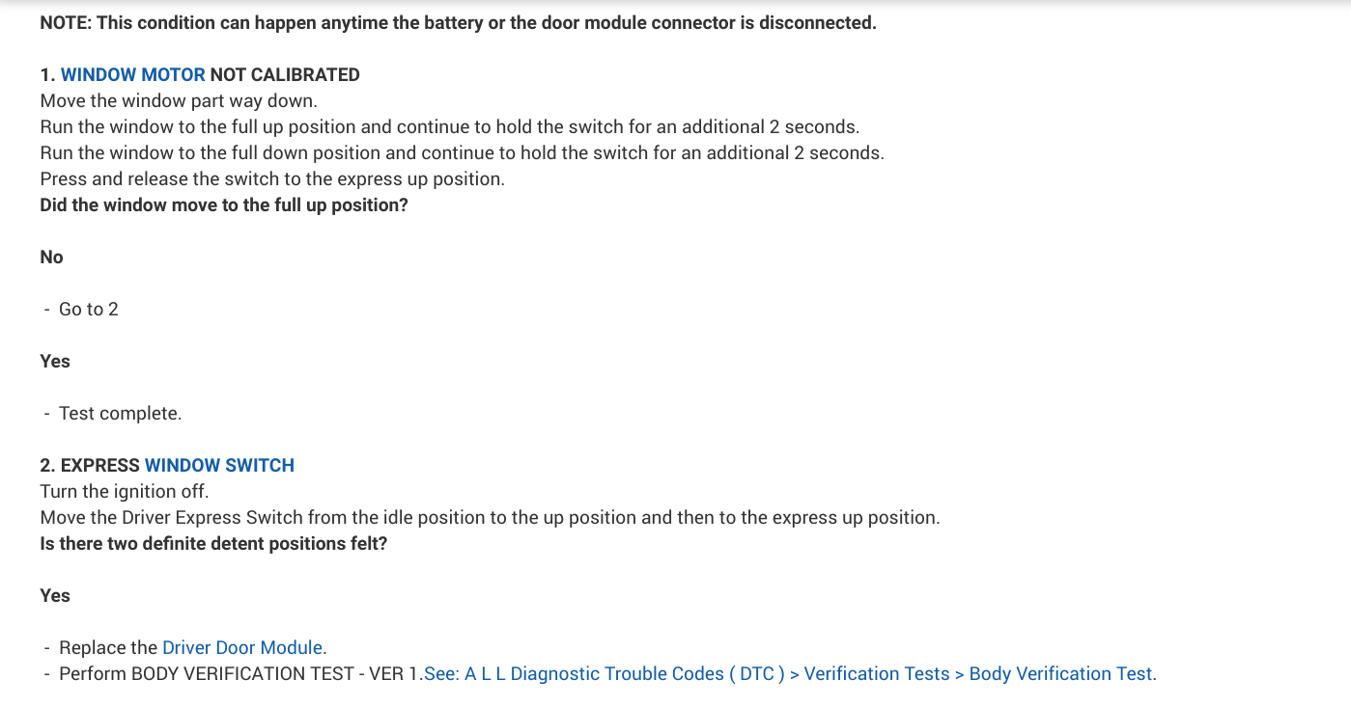Click the "No" answer heading
The image size is (1351, 707).
(x=51, y=257)
